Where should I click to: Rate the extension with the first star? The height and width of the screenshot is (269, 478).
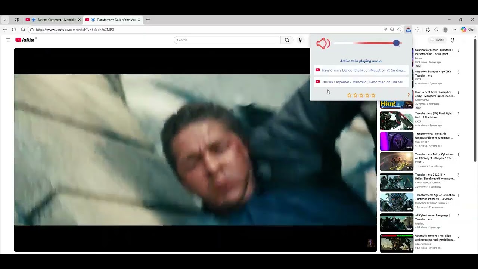click(349, 95)
